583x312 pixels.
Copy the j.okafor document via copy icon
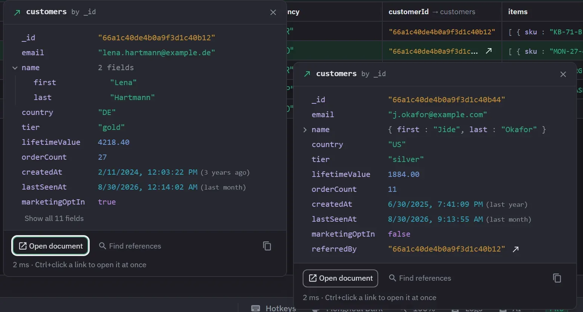tap(557, 278)
